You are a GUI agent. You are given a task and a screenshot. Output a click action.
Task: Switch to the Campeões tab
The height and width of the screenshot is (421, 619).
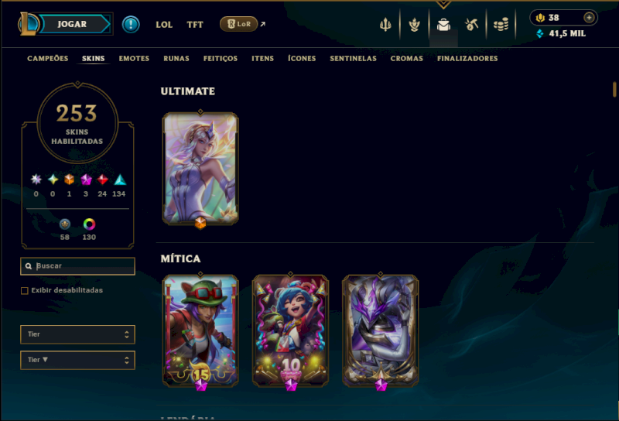point(48,59)
